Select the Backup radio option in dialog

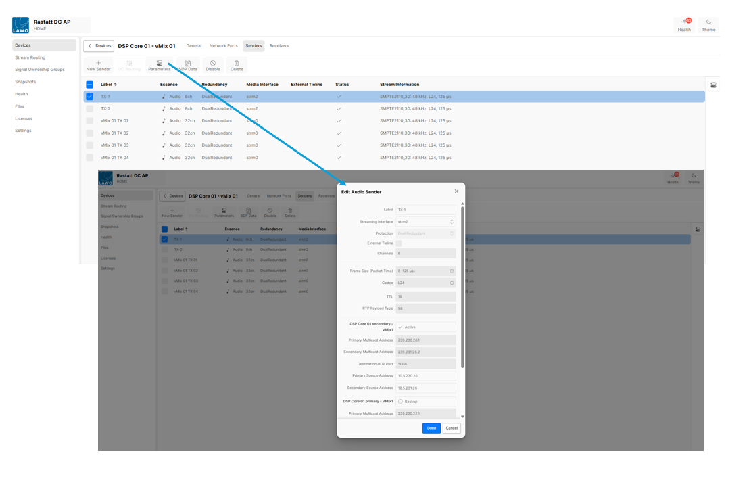point(400,402)
